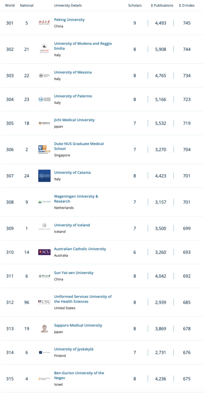This screenshot has width=206, height=393.
Task: Open Jichi Medical University page
Action: click(x=74, y=120)
